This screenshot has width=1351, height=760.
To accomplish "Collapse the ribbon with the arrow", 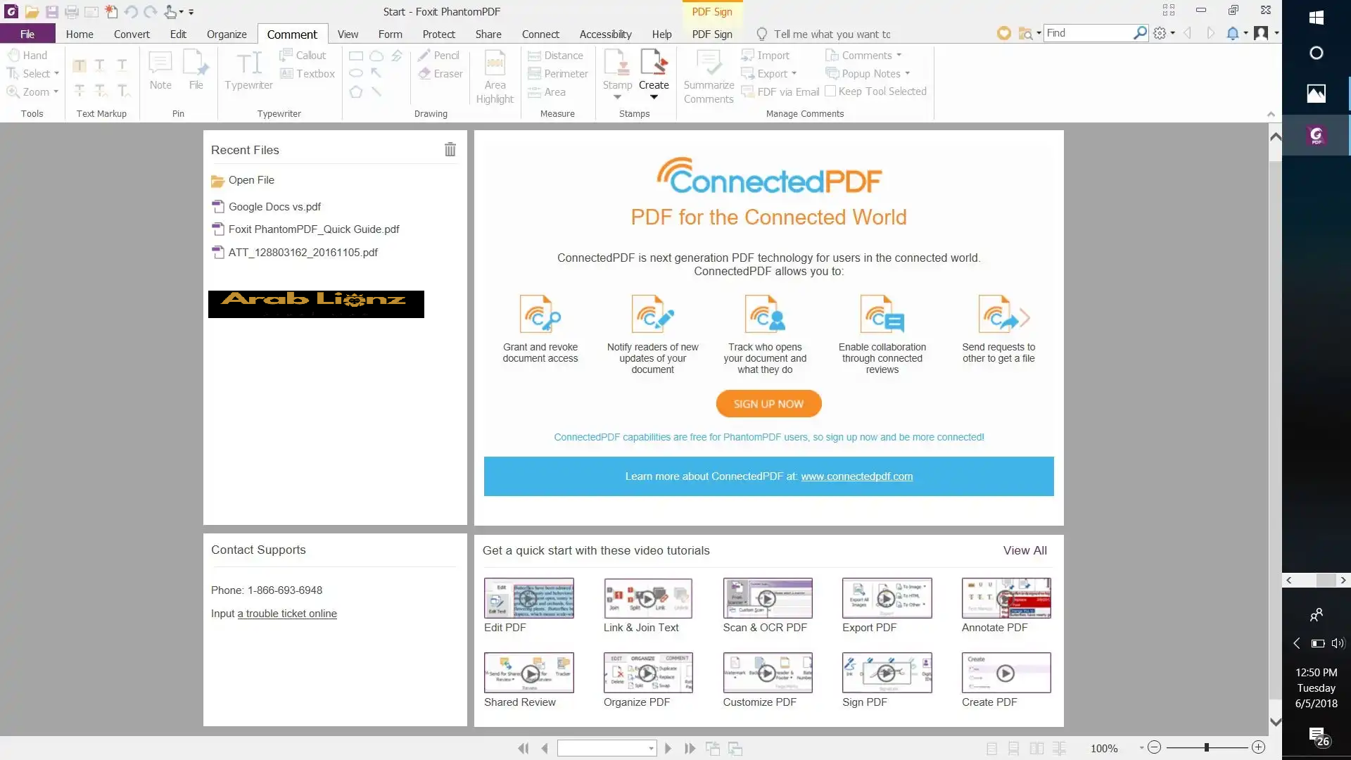I will [1271, 114].
